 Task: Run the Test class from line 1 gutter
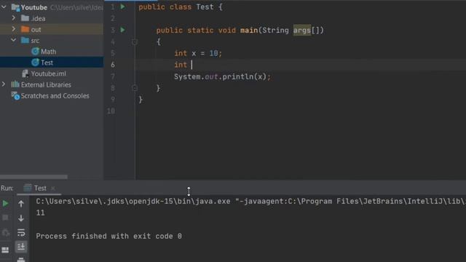point(123,7)
